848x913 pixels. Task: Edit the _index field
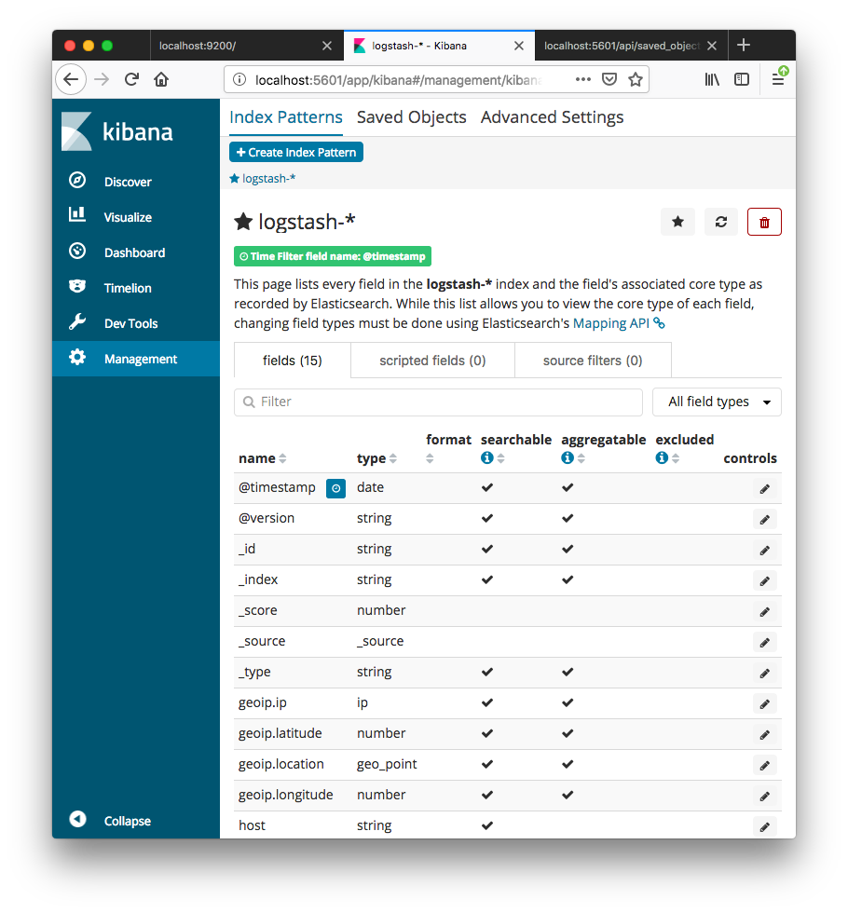click(x=765, y=581)
